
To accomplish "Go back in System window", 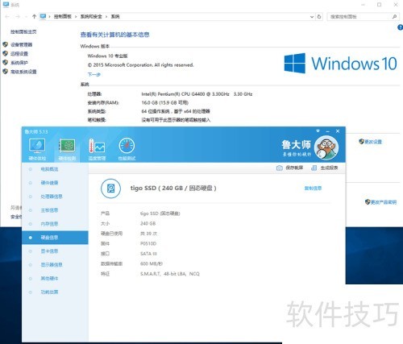I will click(x=7, y=17).
